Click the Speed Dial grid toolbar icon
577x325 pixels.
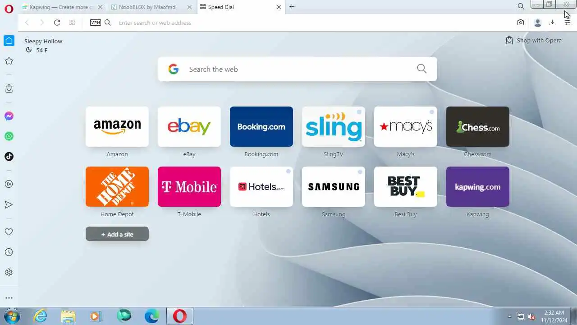point(72,23)
